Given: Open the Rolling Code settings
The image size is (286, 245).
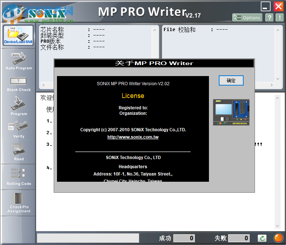Looking at the screenshot, I should pos(19,177).
